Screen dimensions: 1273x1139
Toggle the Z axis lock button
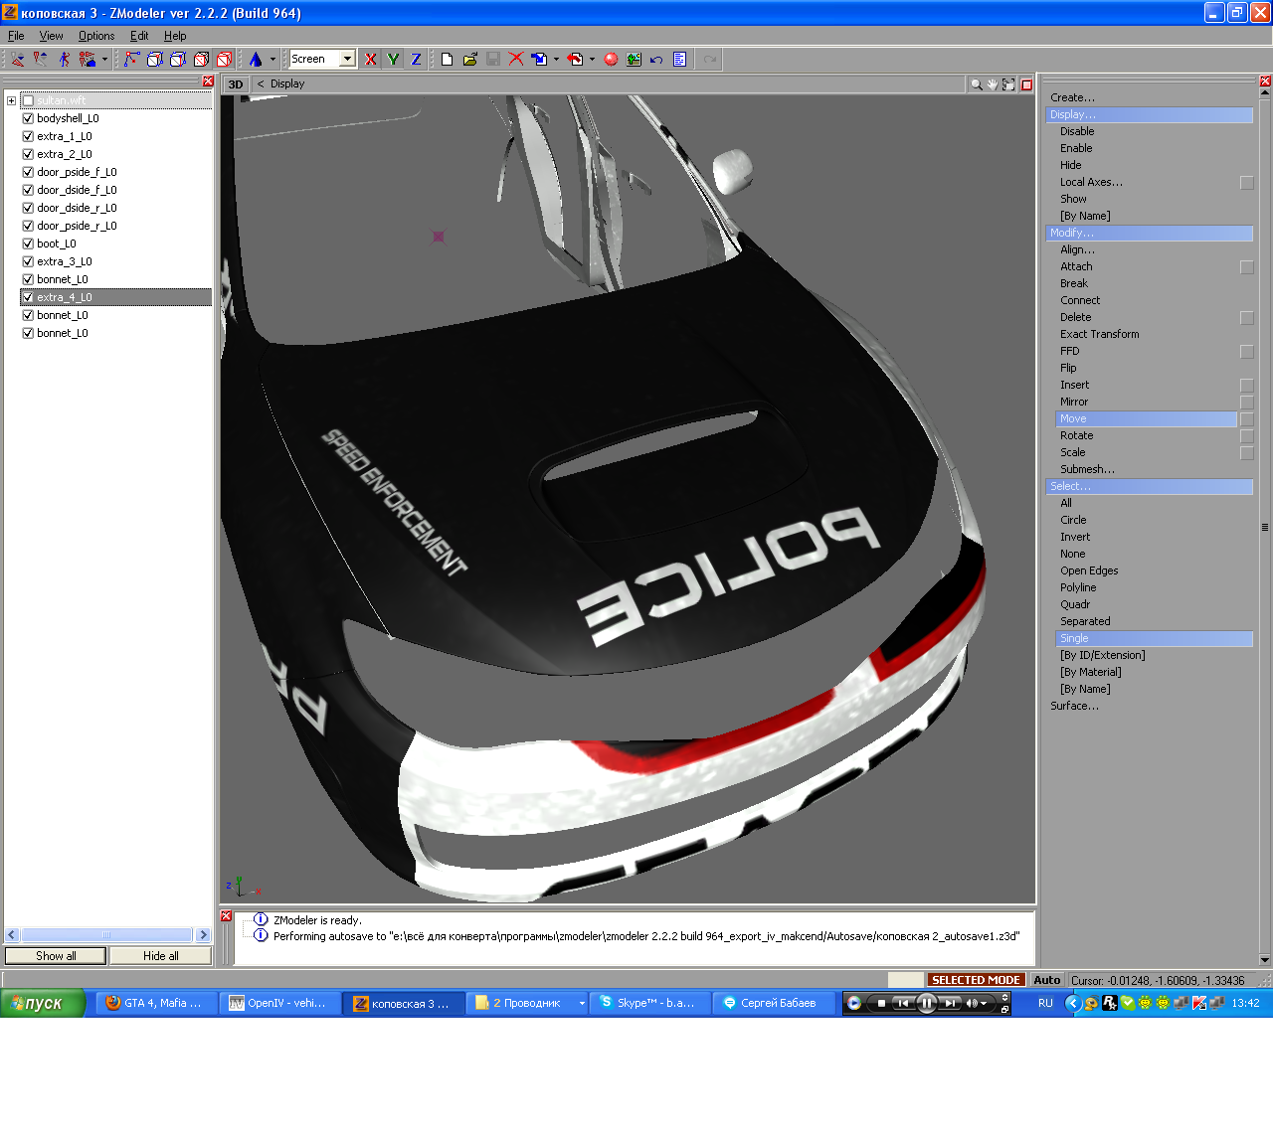pyautogui.click(x=416, y=60)
